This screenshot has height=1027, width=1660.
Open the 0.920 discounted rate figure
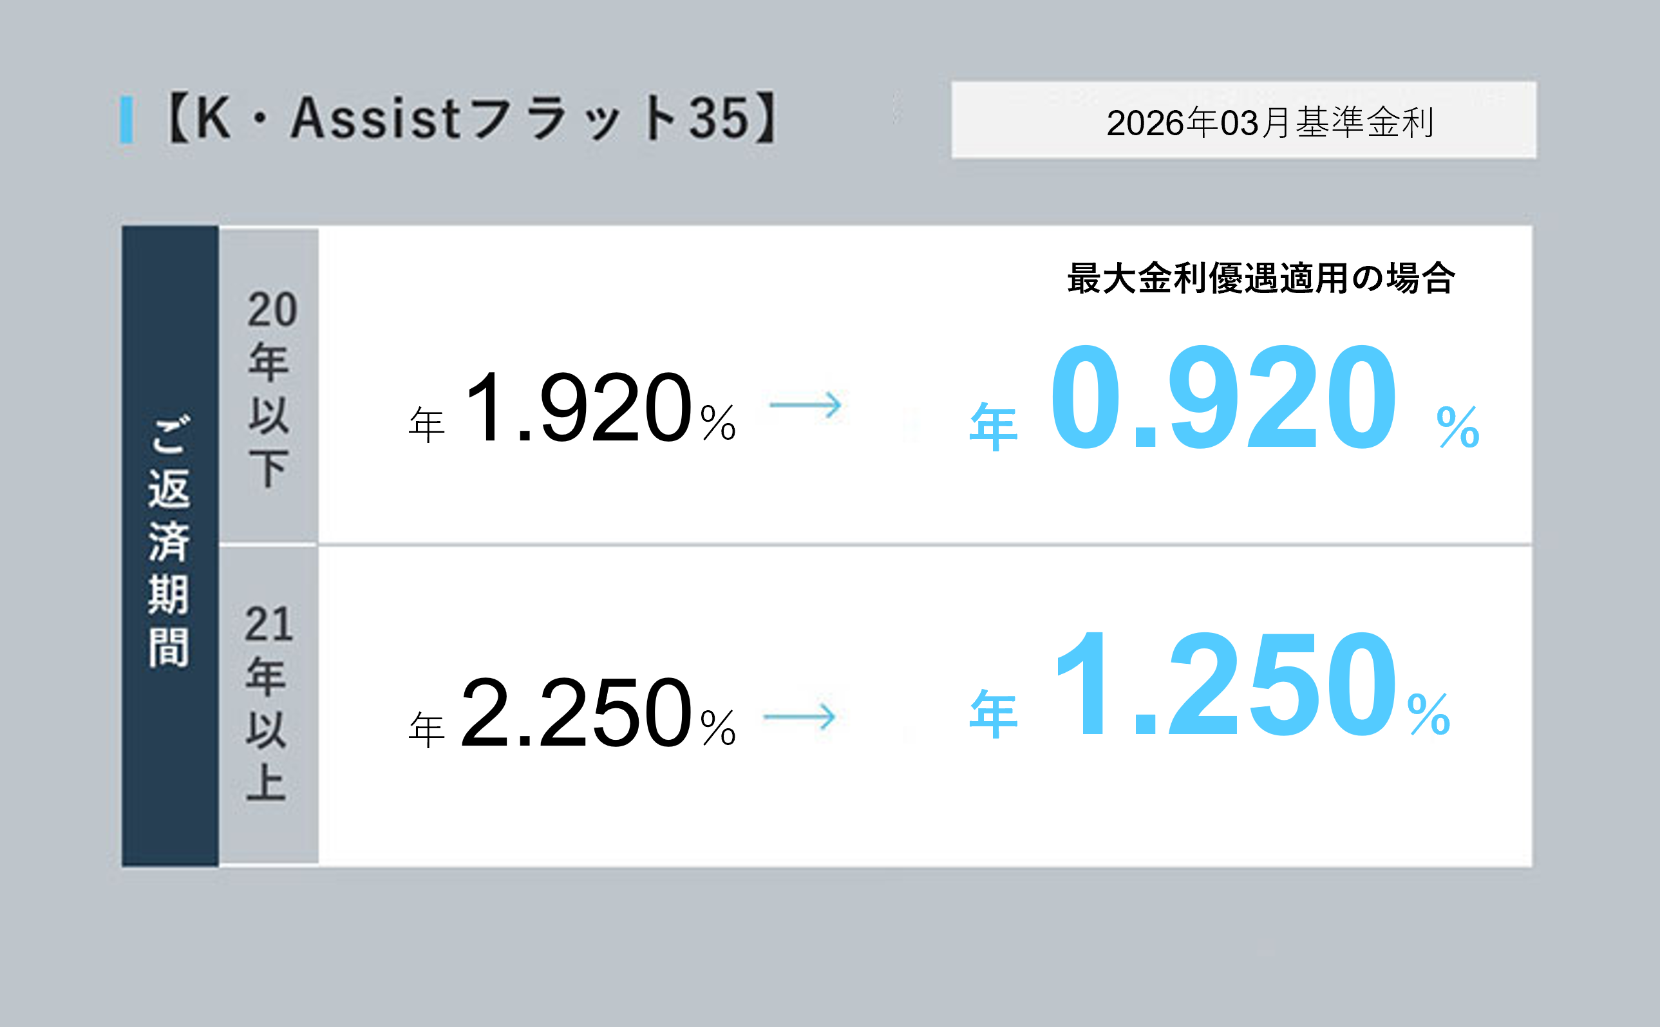point(1223,398)
